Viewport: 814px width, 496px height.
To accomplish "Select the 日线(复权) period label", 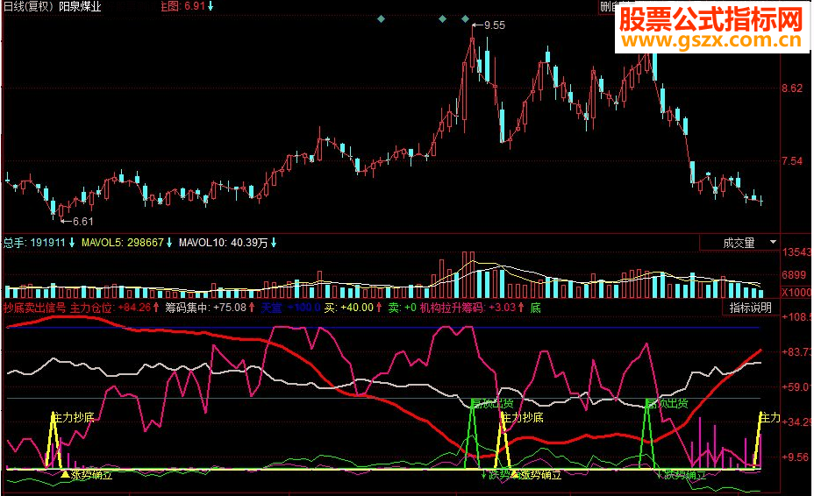I will 29,6.
